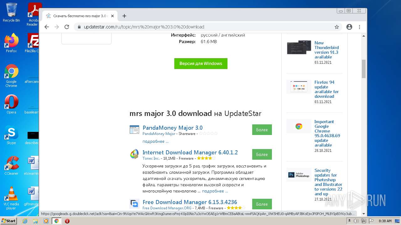
Task: Open the Firefox desktop shortcut
Action: point(11,43)
